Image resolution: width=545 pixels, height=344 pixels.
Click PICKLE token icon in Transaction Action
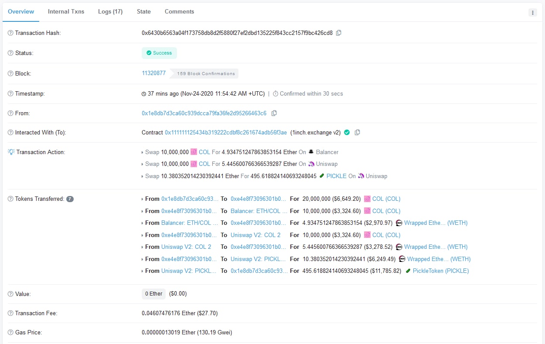tap(322, 176)
